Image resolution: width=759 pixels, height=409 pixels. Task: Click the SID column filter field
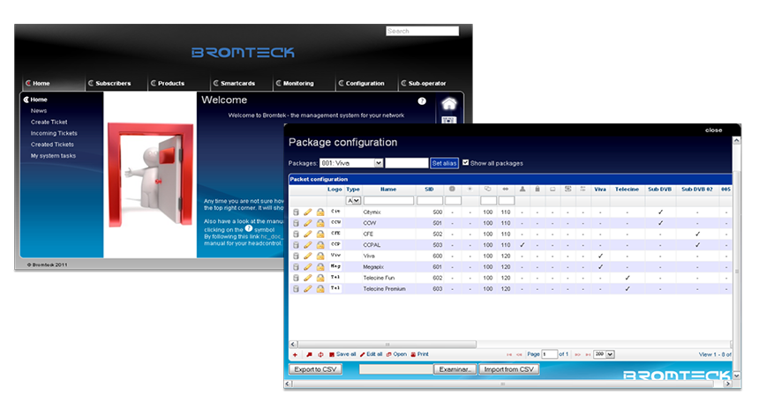[x=430, y=201]
